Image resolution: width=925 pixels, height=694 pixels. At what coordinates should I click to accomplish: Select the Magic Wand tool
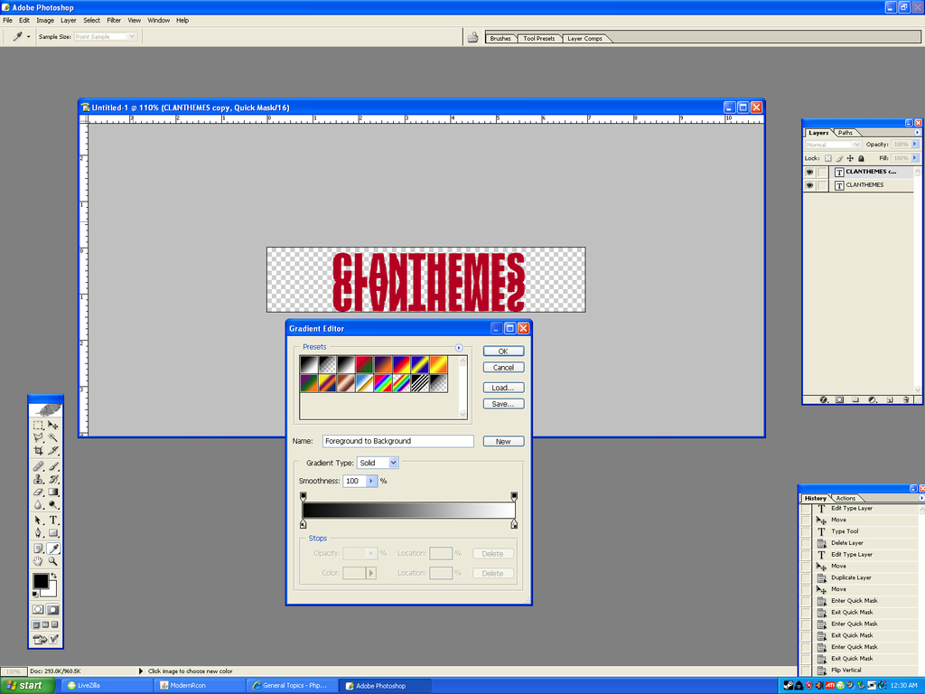tap(53, 437)
